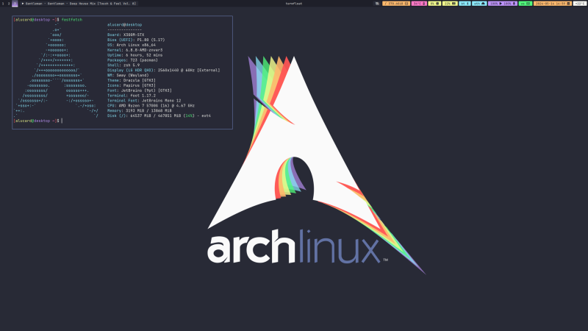Open the orange disk usage module

click(396, 4)
